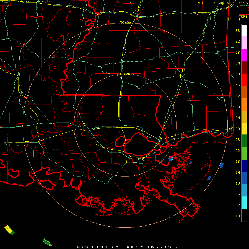
Task: Click the "100 NMI" range ring label
Action: click(x=125, y=23)
